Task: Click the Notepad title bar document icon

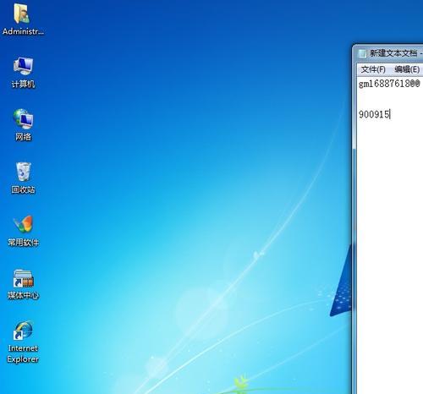Action: point(362,53)
